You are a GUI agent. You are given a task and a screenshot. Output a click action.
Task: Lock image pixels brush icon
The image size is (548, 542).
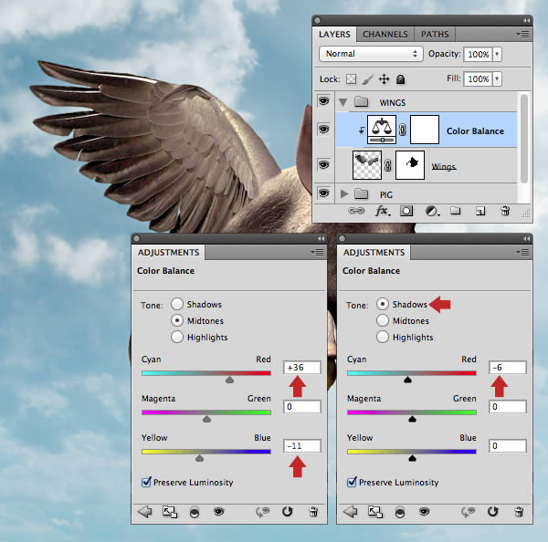(367, 79)
